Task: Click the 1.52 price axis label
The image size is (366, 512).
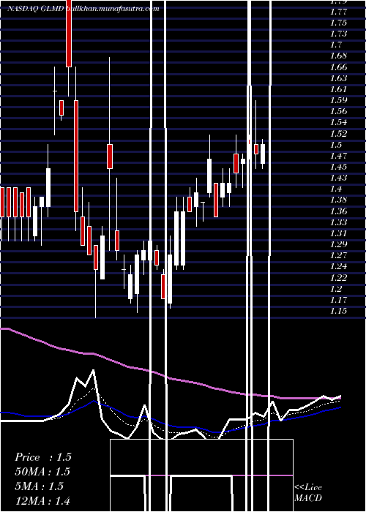Action: tap(338, 134)
